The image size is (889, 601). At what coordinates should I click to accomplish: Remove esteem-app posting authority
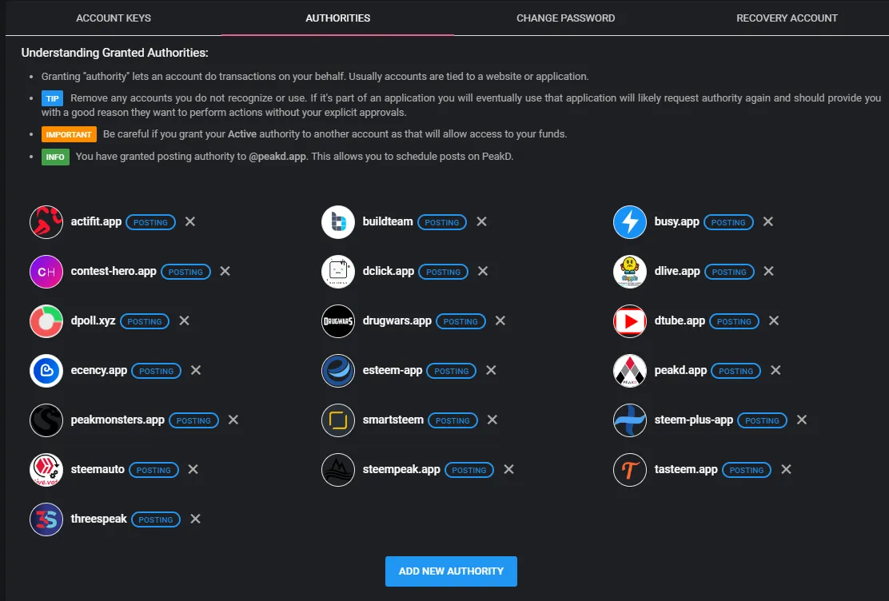pos(491,370)
